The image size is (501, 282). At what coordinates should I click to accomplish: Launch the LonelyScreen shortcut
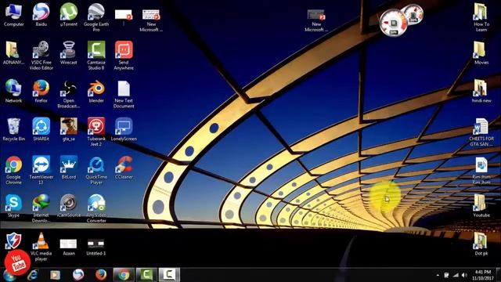pyautogui.click(x=124, y=129)
